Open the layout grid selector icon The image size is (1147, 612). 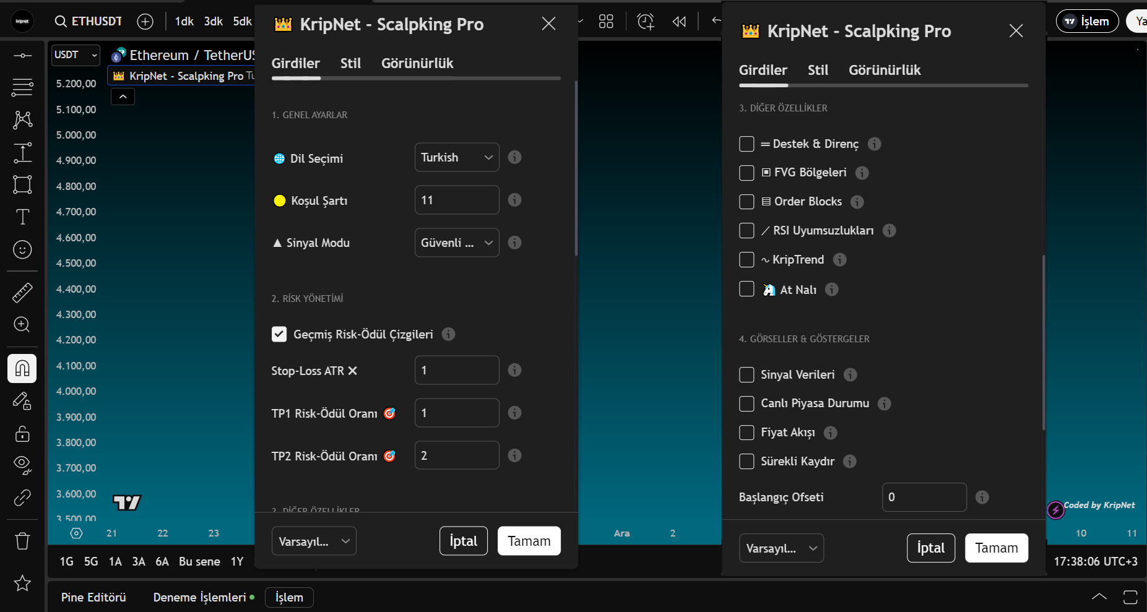[x=606, y=22]
